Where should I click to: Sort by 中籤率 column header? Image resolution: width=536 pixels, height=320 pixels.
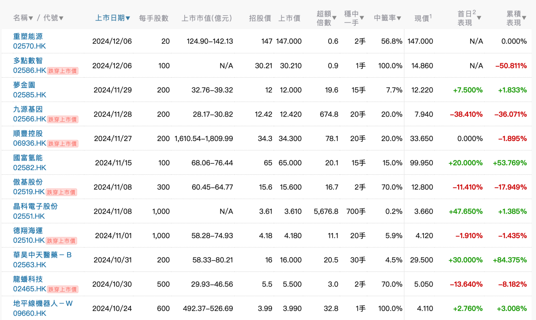pyautogui.click(x=388, y=18)
